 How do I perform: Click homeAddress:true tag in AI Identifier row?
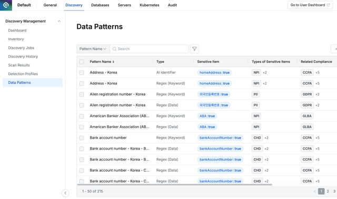pyautogui.click(x=214, y=72)
